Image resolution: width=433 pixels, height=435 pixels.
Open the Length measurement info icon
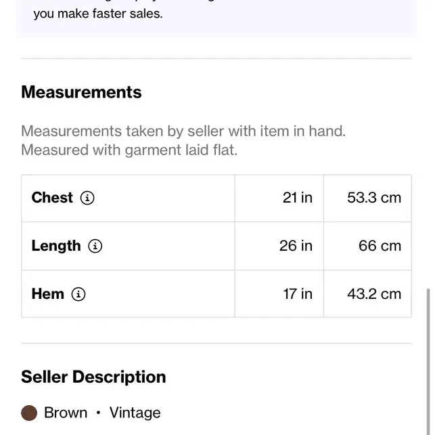click(95, 246)
